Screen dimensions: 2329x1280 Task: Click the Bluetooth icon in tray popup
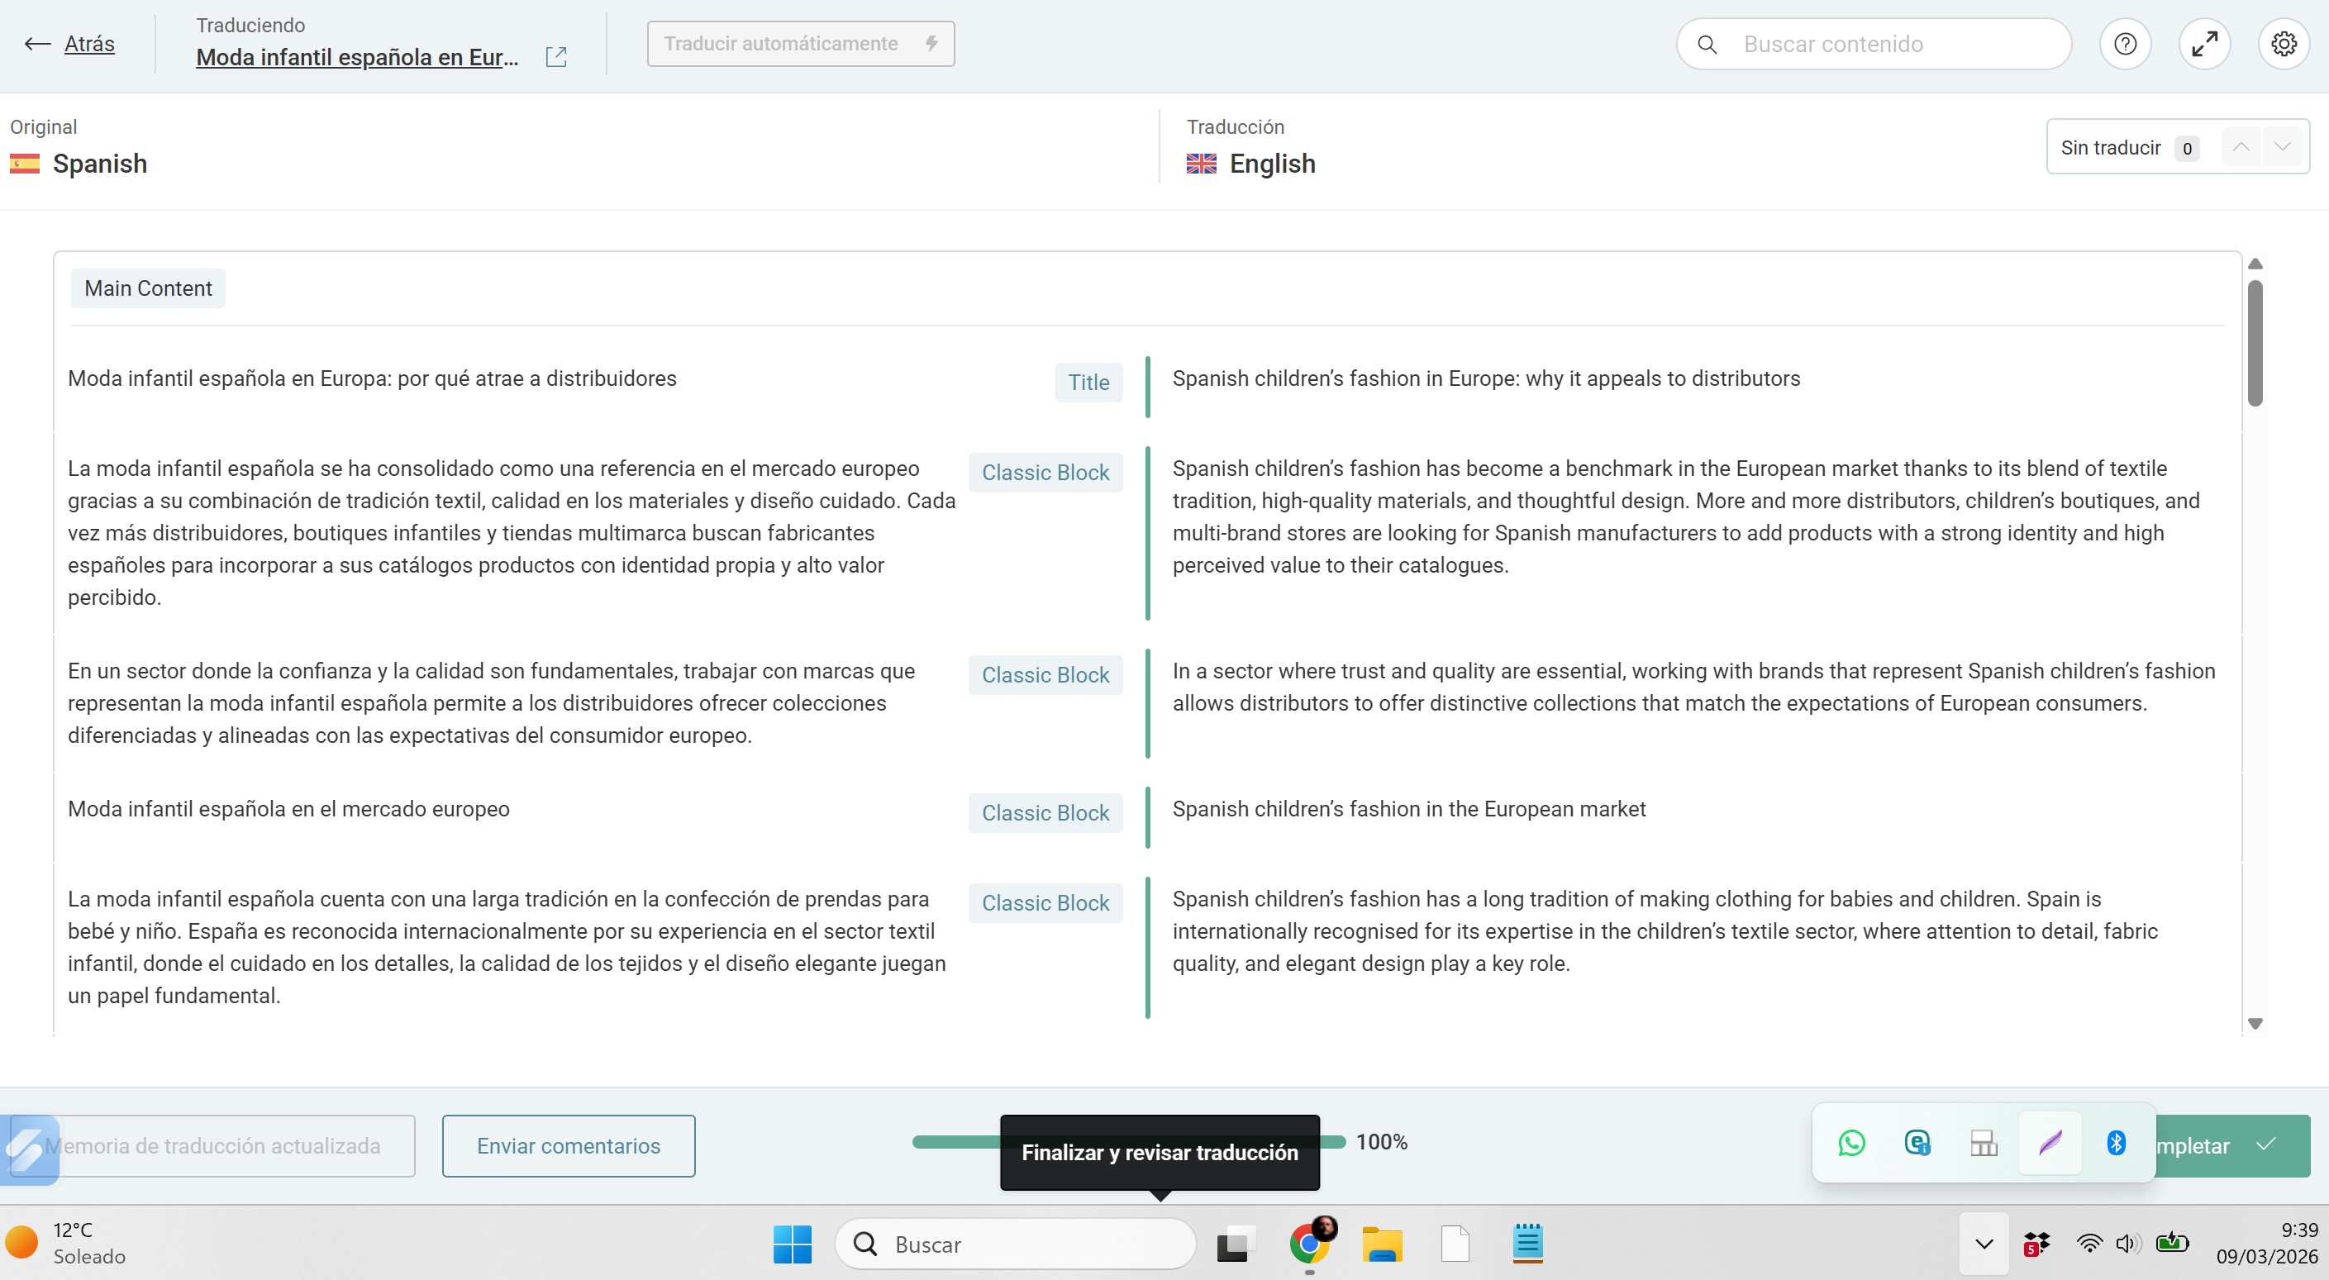point(2116,1143)
